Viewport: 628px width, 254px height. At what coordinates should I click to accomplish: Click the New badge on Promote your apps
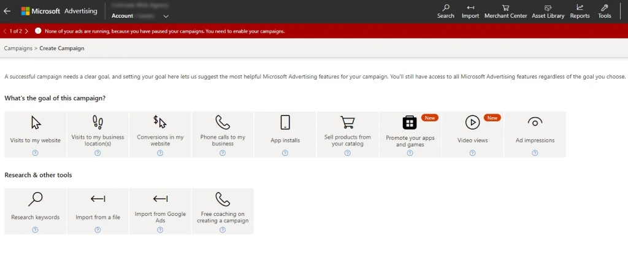(430, 118)
